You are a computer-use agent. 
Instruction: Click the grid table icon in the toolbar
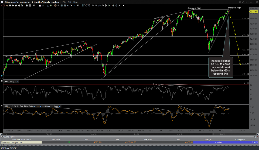pos(10,5)
